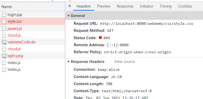
Task: Collapse the General section
Action: click(x=69, y=16)
